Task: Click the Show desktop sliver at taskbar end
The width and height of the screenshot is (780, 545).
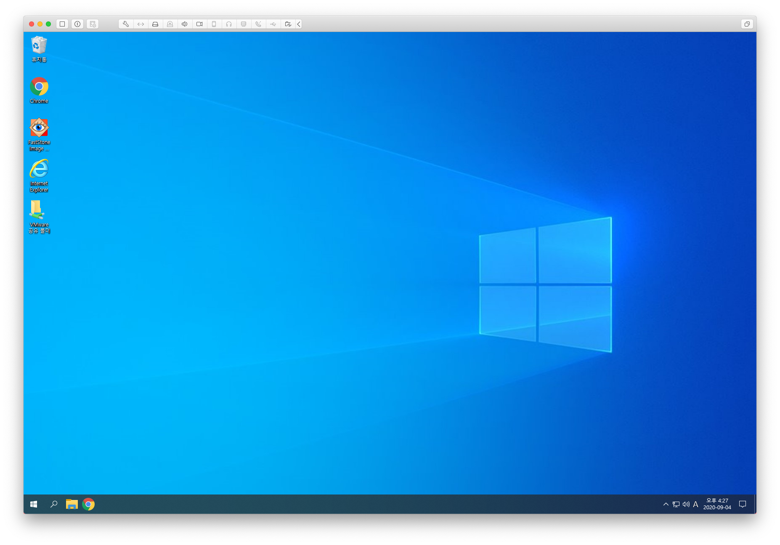Action: click(x=755, y=504)
